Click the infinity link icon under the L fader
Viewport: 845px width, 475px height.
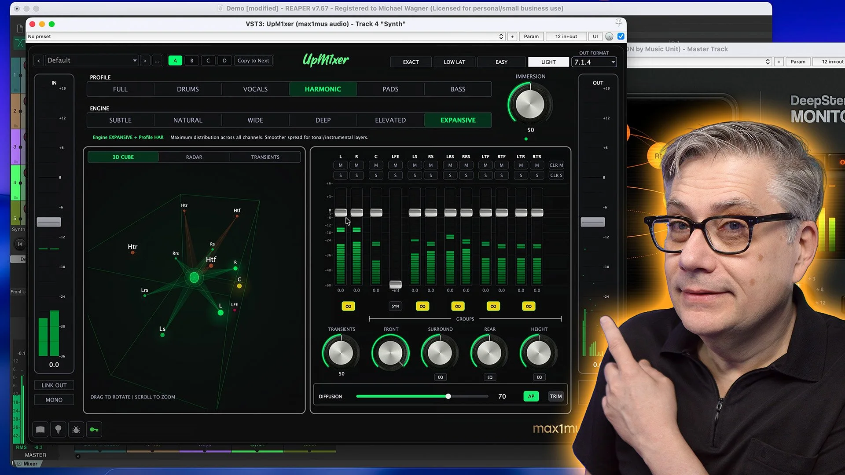348,306
